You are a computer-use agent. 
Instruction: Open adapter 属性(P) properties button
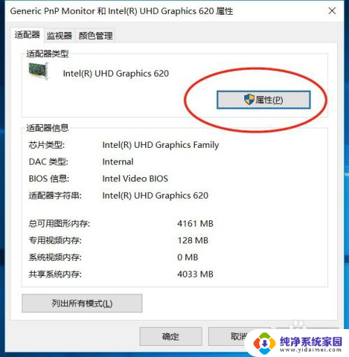point(264,100)
